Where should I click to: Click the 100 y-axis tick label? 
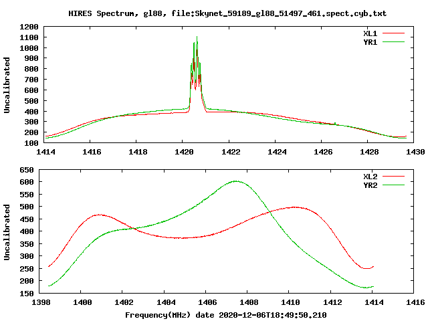[31, 143]
